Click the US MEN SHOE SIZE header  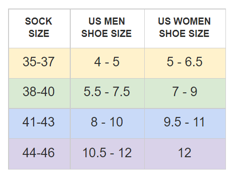point(107,28)
